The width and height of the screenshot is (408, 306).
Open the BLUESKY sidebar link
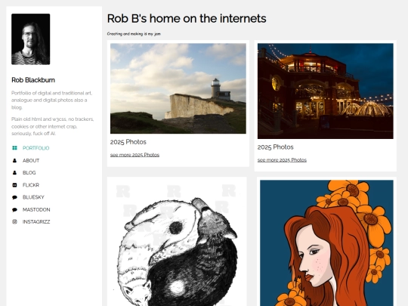(33, 197)
